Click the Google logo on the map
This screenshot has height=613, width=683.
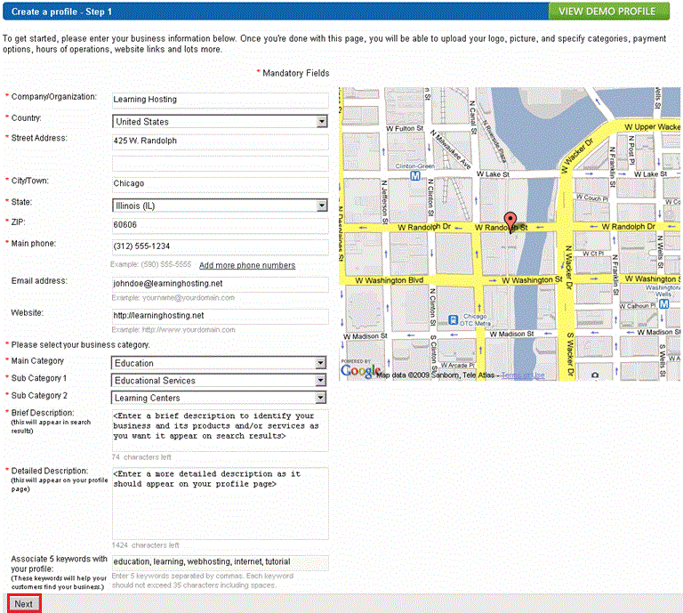click(361, 370)
